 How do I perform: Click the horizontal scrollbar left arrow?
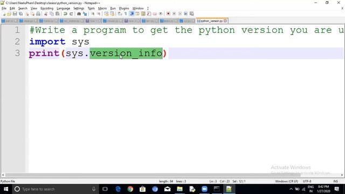point(3,175)
